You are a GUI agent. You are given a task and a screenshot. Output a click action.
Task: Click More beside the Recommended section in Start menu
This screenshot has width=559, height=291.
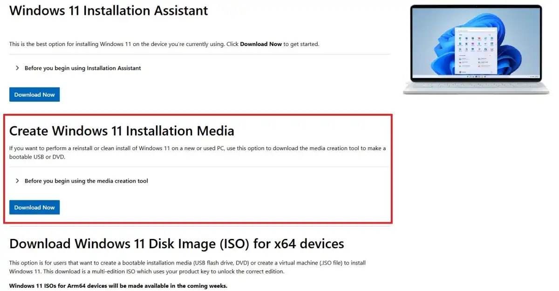(x=490, y=55)
